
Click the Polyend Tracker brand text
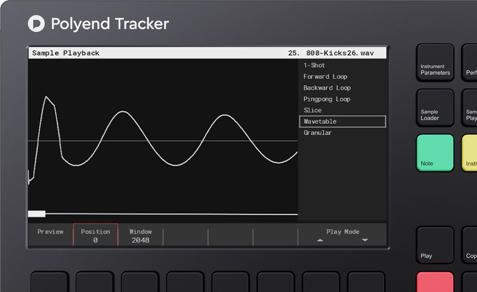(x=110, y=24)
